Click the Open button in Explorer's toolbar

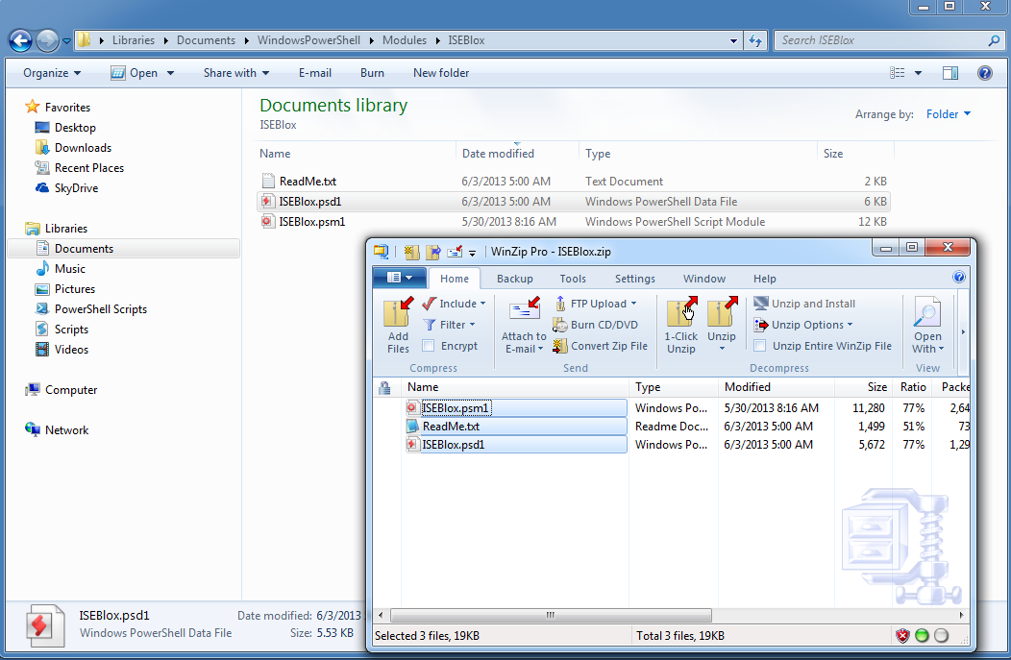[x=135, y=73]
